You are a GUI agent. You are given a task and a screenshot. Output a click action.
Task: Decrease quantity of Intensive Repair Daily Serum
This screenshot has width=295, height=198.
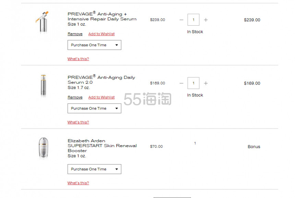[181, 20]
